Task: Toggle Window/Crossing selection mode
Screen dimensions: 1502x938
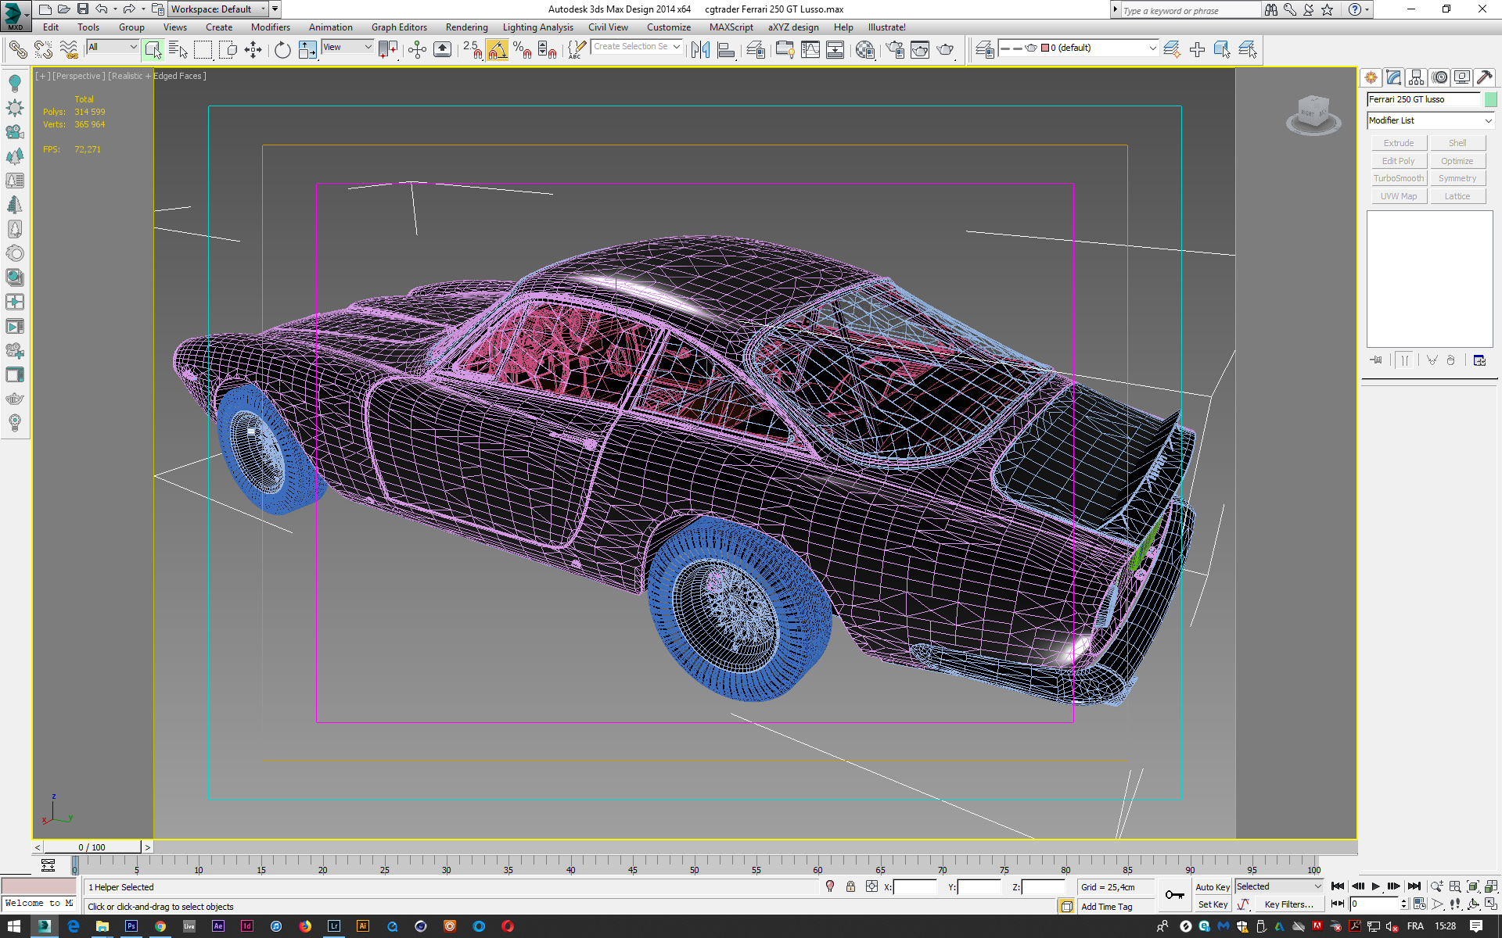Action: coord(228,50)
